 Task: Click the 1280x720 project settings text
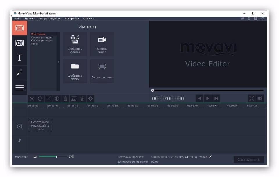(179, 157)
